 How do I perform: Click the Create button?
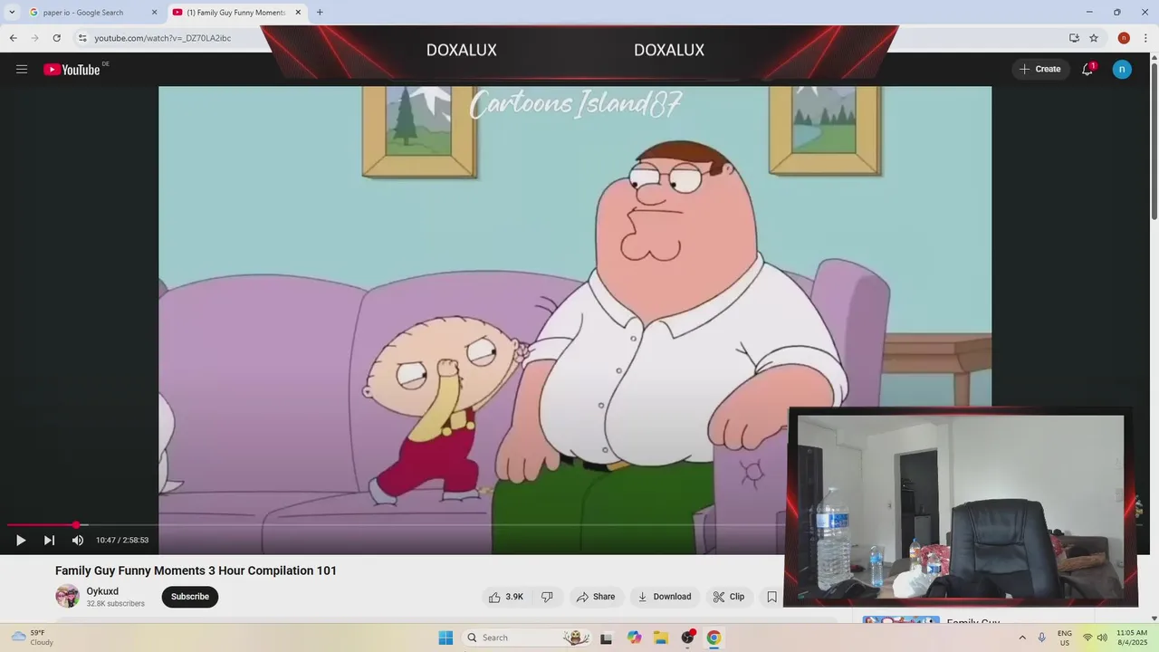click(x=1040, y=69)
